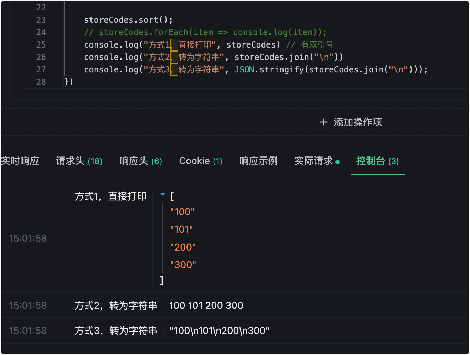Click the "100" array value
The image size is (470, 355).
pos(182,212)
